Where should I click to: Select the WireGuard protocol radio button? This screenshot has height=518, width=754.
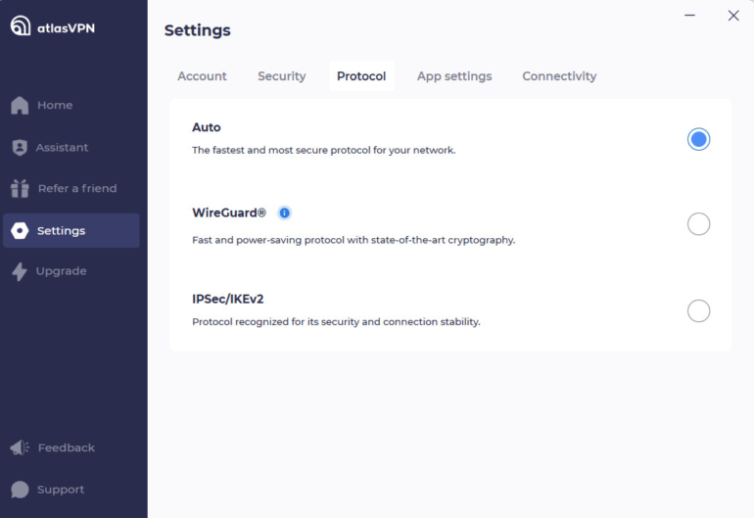tap(698, 224)
